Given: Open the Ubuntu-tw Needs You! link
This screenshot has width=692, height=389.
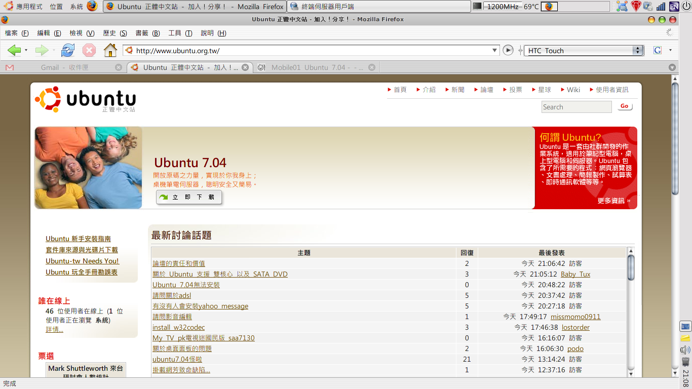Looking at the screenshot, I should (x=82, y=261).
